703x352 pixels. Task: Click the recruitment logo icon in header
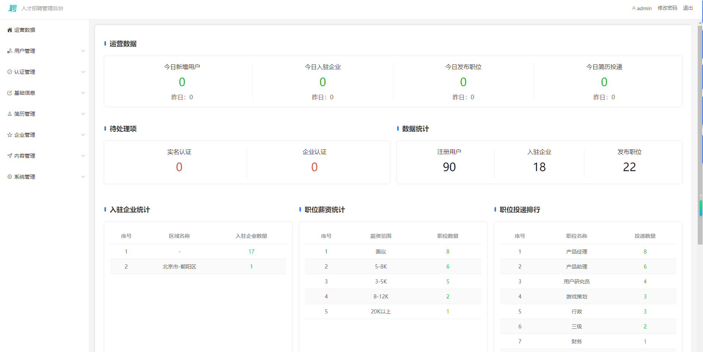point(13,8)
